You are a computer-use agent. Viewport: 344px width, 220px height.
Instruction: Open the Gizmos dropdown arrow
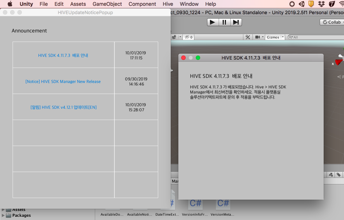[283, 37]
